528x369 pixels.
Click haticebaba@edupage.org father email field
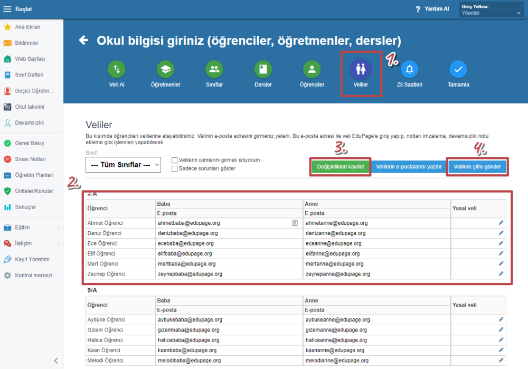(229, 340)
